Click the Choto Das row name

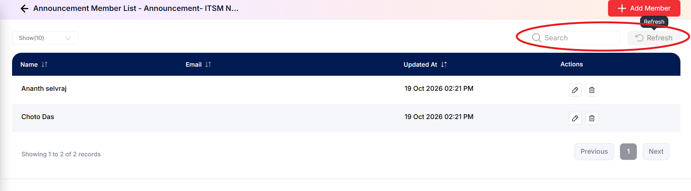click(x=38, y=117)
